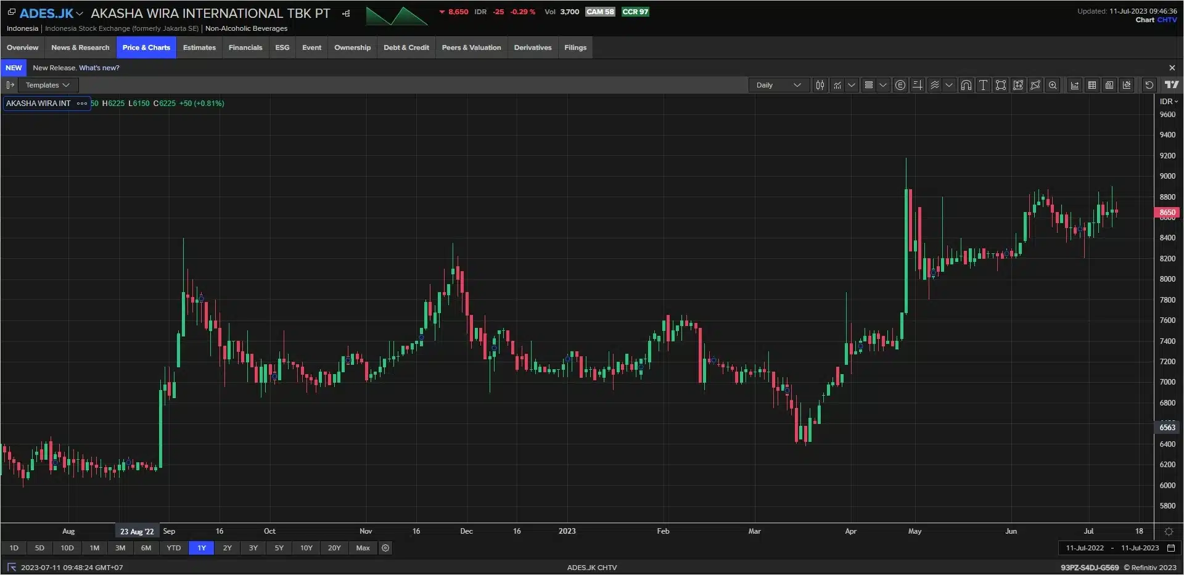This screenshot has height=575, width=1184.
Task: Select the candlestick chart type icon
Action: click(x=820, y=85)
